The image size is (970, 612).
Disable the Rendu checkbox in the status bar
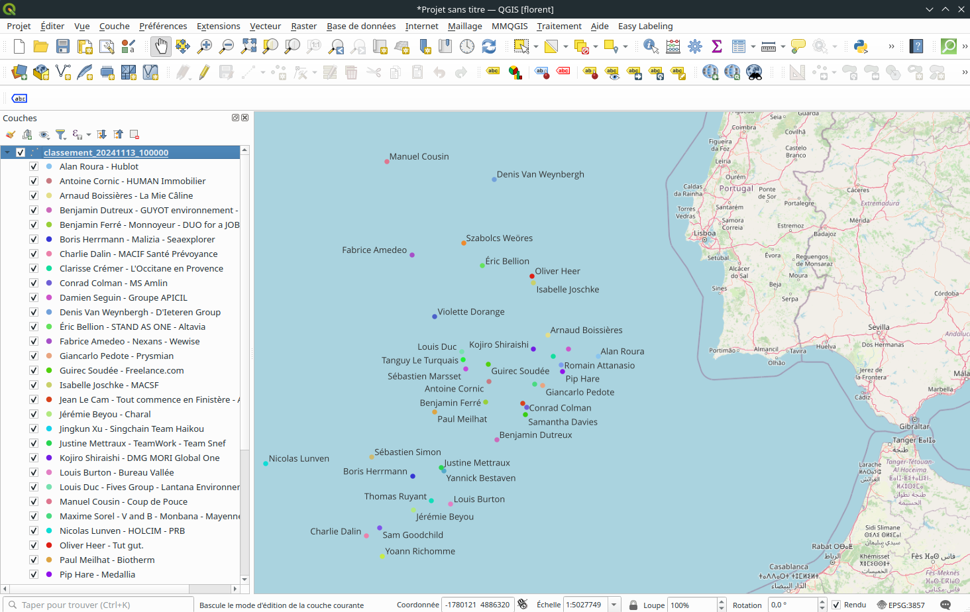836,605
